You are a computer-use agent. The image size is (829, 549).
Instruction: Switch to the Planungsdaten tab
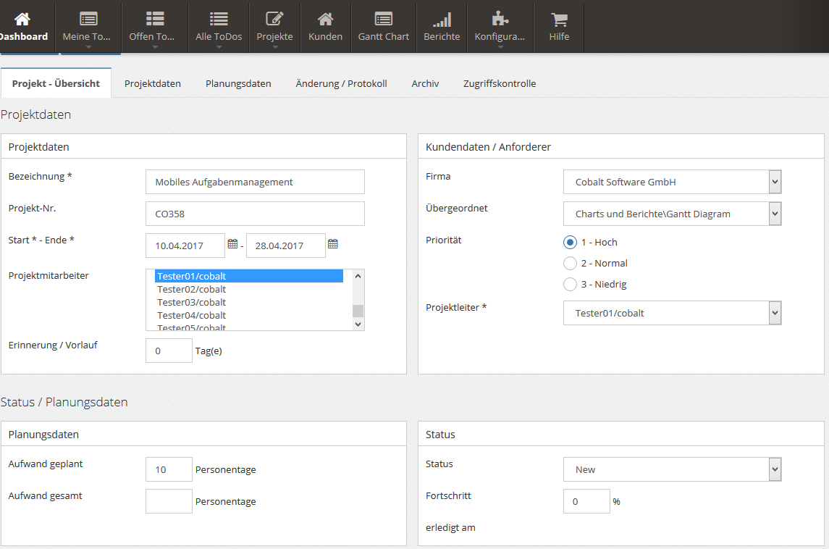[238, 84]
